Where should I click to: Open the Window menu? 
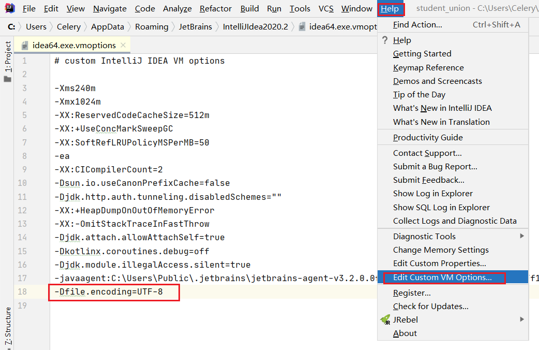point(356,9)
